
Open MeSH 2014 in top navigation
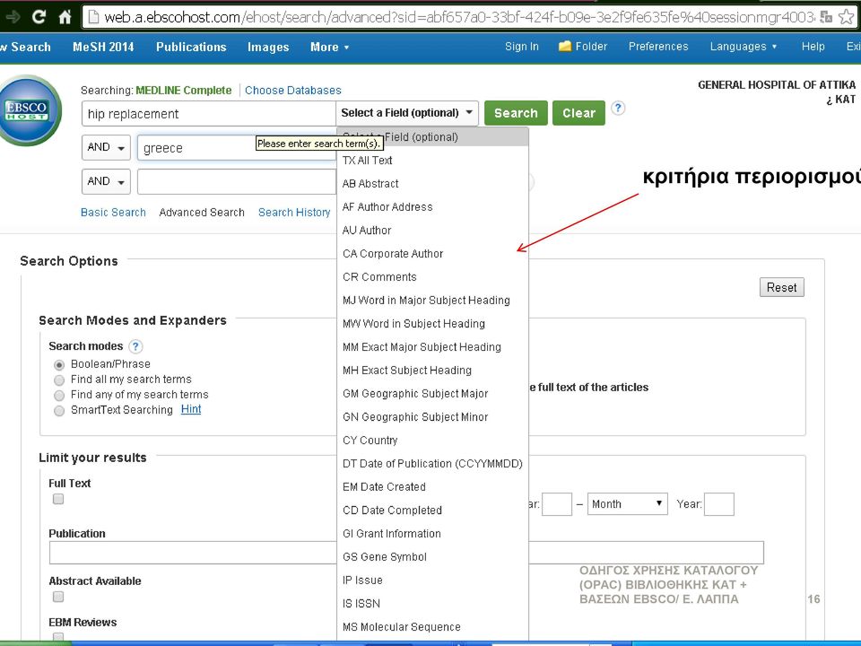point(103,48)
